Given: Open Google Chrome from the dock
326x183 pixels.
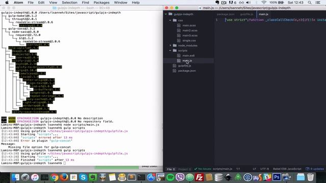Looking at the screenshot, I should [x=55, y=177].
